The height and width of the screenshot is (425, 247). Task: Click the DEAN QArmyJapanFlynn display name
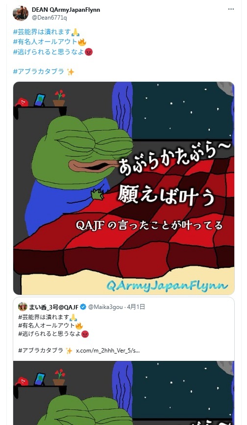66,10
